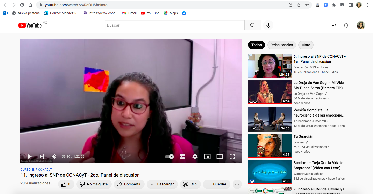
Task: Click into the Buscar search field
Action: (x=175, y=25)
